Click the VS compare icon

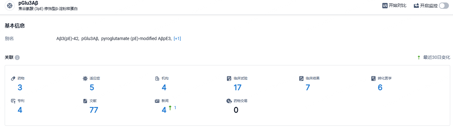pos(385,6)
